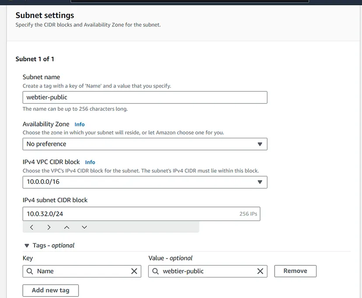Clear the Name tag key field

(x=134, y=271)
